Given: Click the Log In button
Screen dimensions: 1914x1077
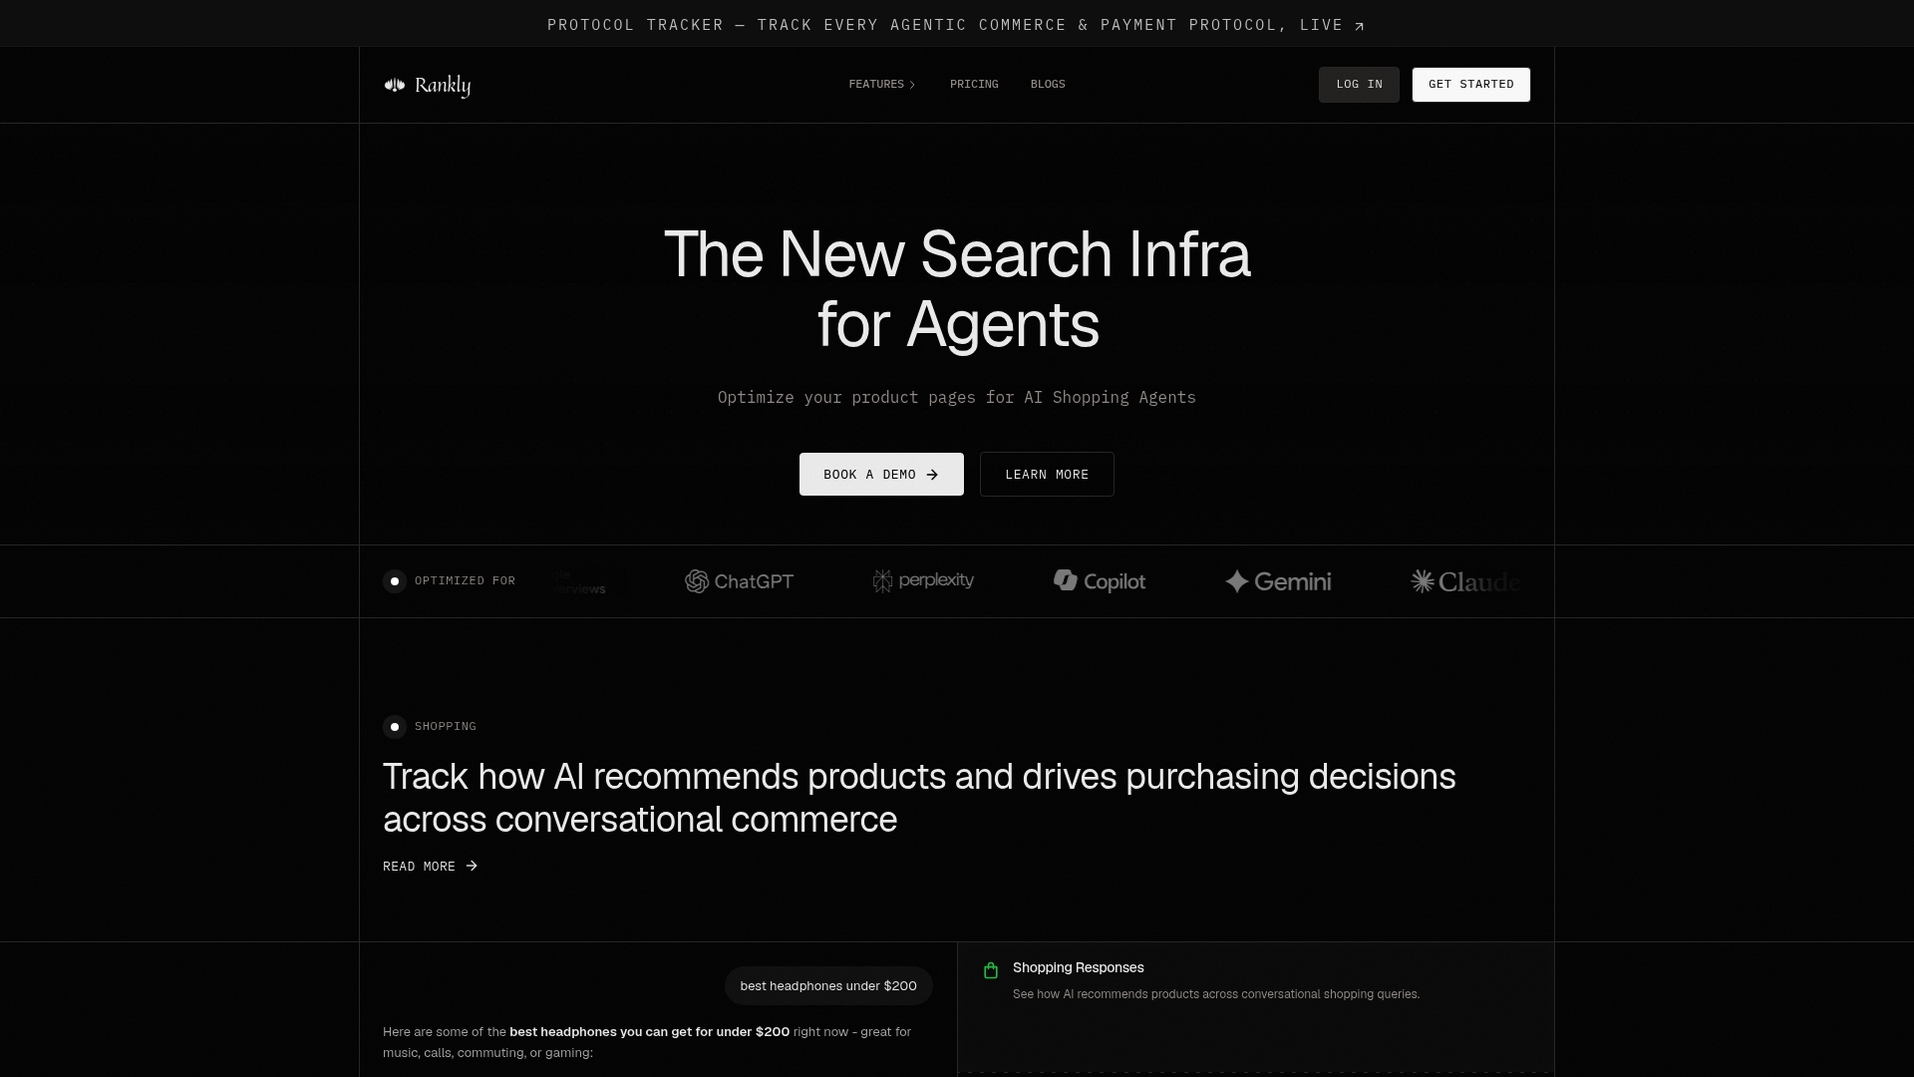Looking at the screenshot, I should 1359,85.
